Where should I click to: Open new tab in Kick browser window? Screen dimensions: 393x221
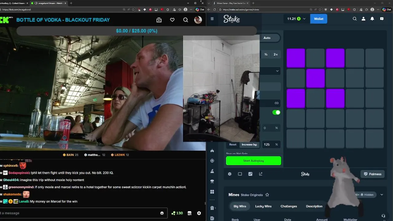point(71,3)
